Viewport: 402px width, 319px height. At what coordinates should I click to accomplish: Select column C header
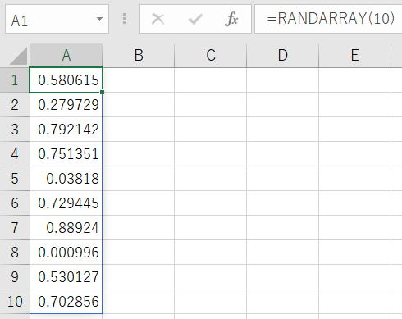(x=211, y=56)
